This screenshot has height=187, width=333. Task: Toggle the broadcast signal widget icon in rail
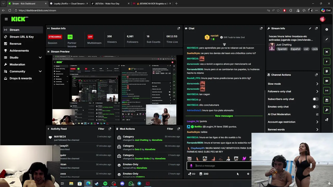pyautogui.click(x=327, y=91)
